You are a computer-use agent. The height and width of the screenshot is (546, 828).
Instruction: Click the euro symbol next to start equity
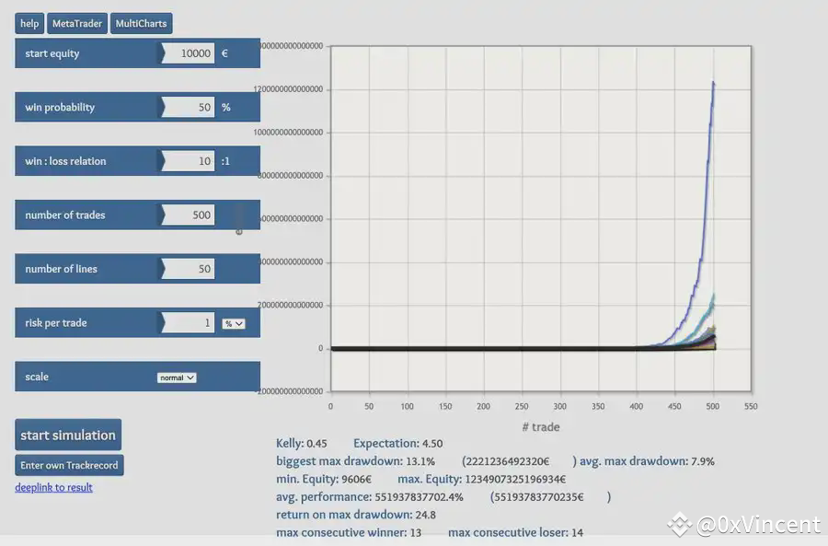pos(225,53)
